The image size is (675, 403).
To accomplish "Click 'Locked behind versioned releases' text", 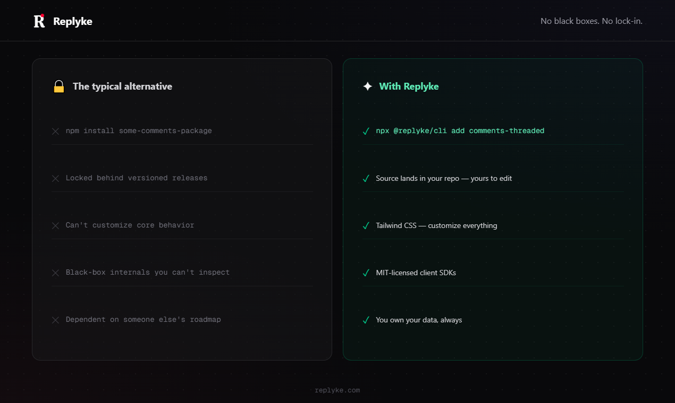I will coord(137,178).
